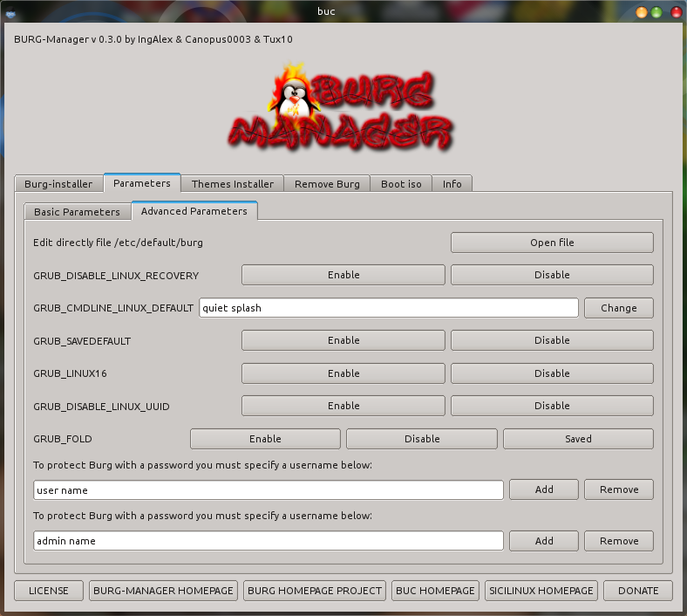Disable GRUB_DISABLE_LINUX_UUID

[551, 406]
